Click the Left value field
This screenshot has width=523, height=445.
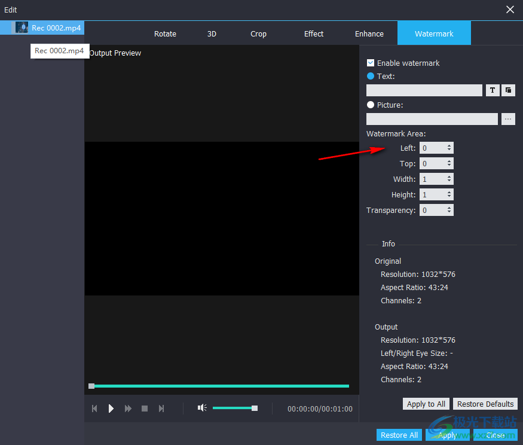click(x=433, y=148)
